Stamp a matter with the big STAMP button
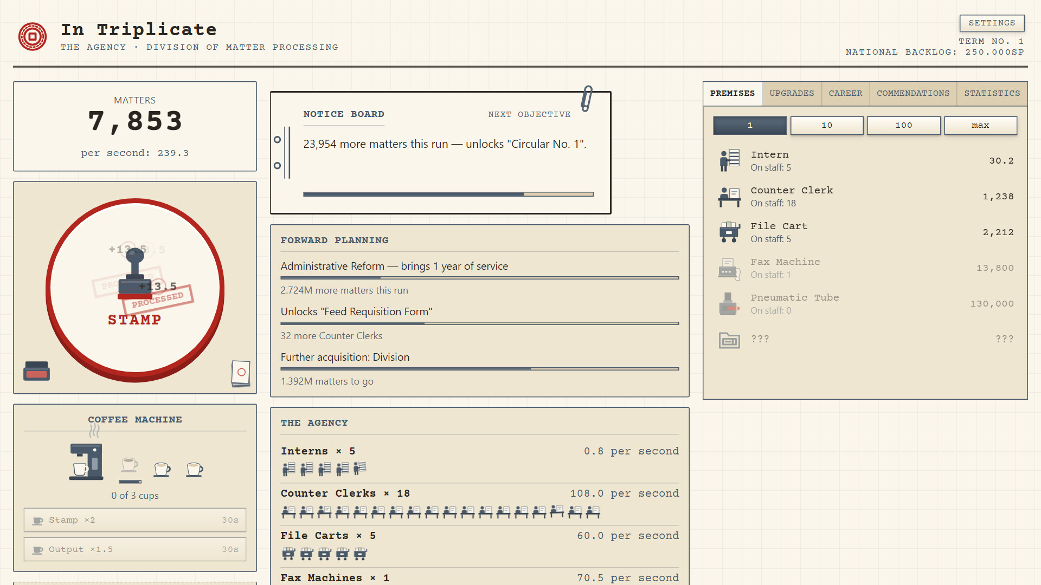Image resolution: width=1041 pixels, height=585 pixels. [x=135, y=289]
